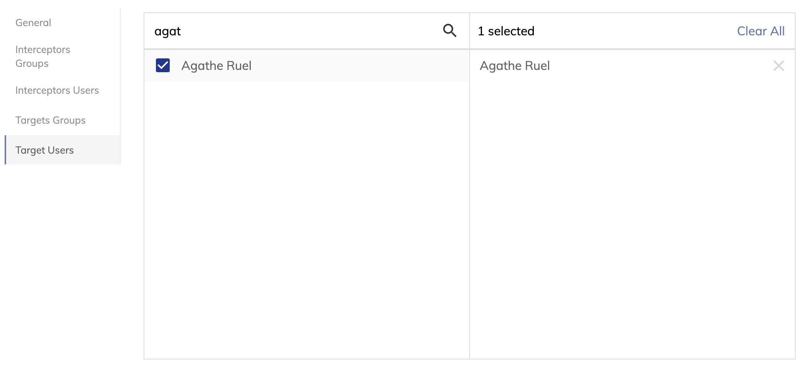Click Clear All to deselect users
The height and width of the screenshot is (371, 808).
760,31
